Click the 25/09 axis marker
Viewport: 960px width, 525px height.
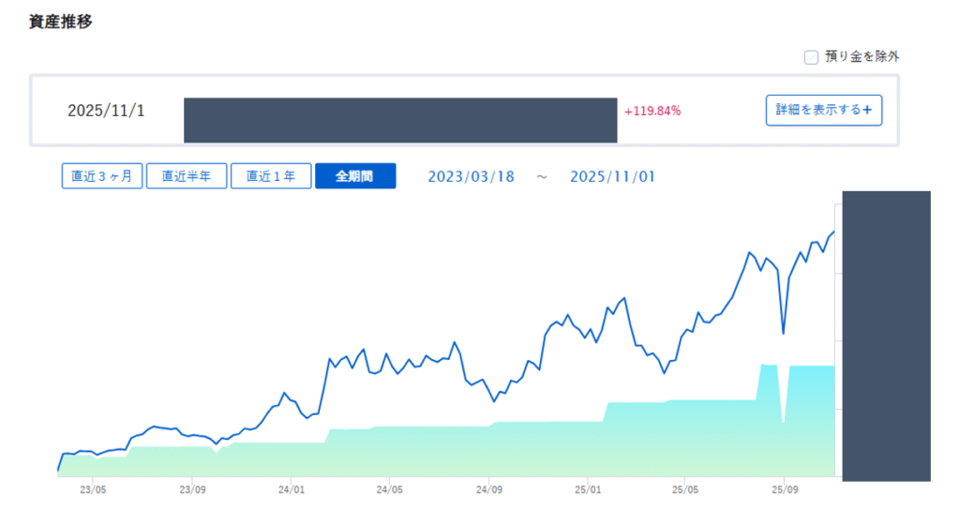[x=785, y=488]
